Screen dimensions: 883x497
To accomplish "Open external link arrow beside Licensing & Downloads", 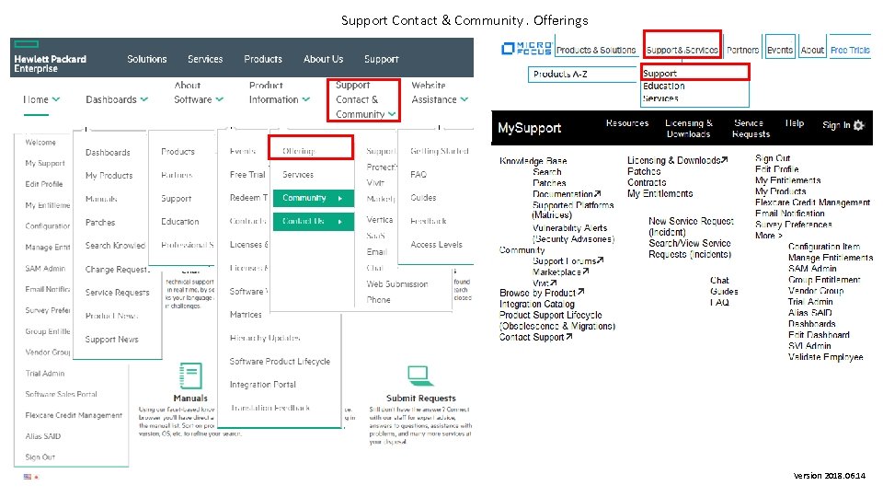I will tap(724, 160).
